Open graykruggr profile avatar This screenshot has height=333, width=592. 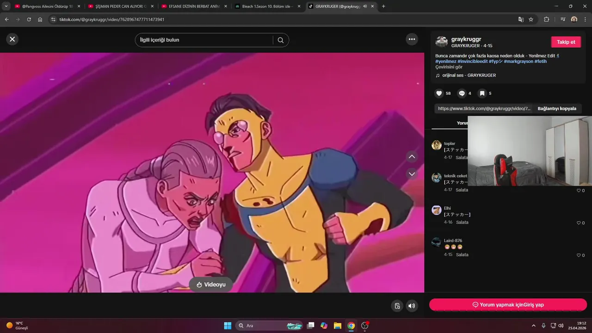click(x=441, y=42)
